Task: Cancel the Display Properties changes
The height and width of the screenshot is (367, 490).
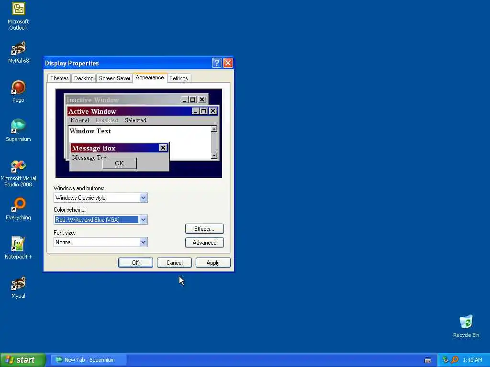Action: pyautogui.click(x=174, y=263)
